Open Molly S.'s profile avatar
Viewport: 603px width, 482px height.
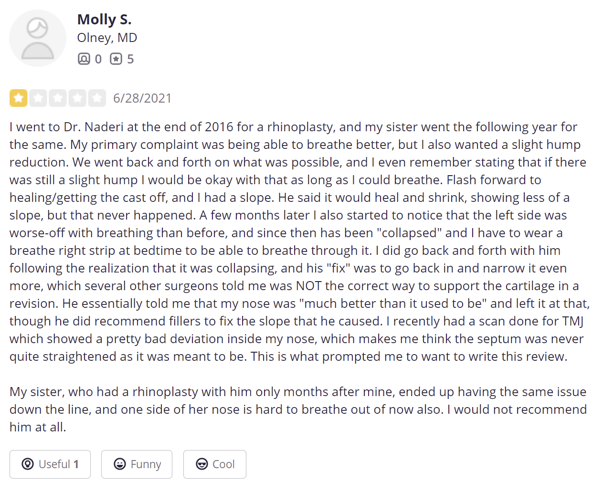pyautogui.click(x=38, y=38)
